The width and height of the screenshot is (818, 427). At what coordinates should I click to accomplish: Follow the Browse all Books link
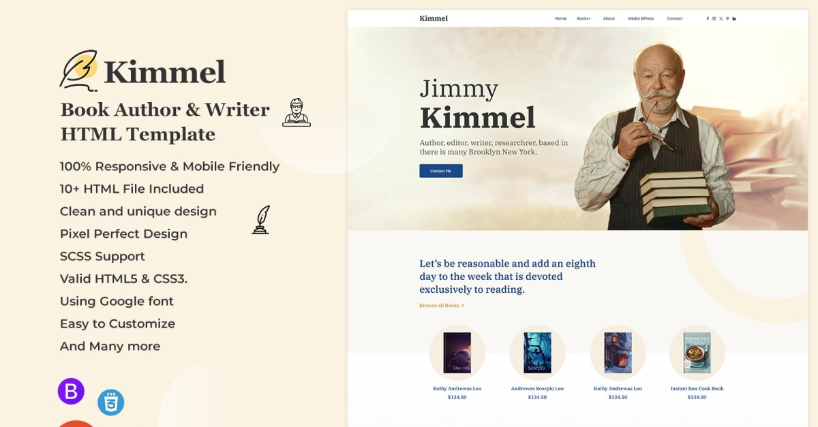tap(441, 306)
